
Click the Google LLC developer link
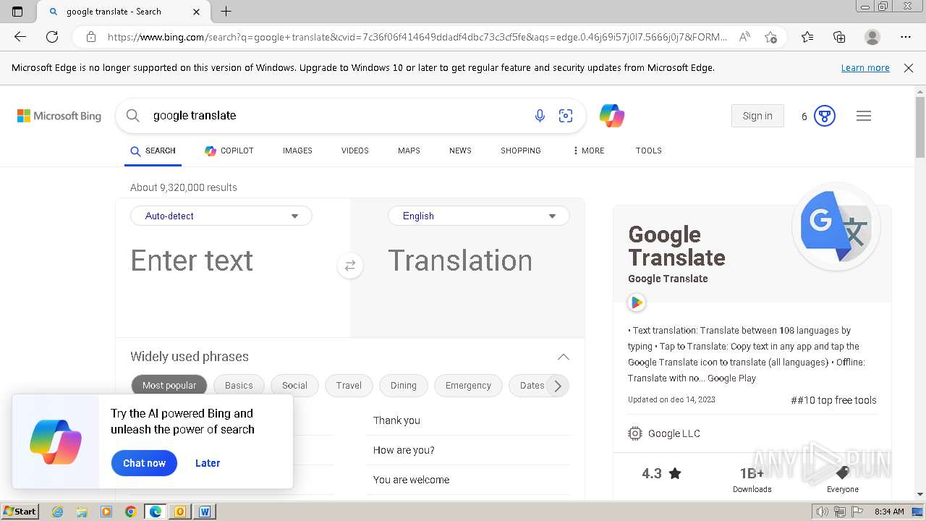(x=674, y=433)
